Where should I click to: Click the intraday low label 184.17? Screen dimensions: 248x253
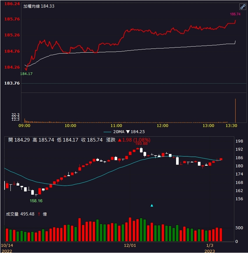[x=26, y=74]
